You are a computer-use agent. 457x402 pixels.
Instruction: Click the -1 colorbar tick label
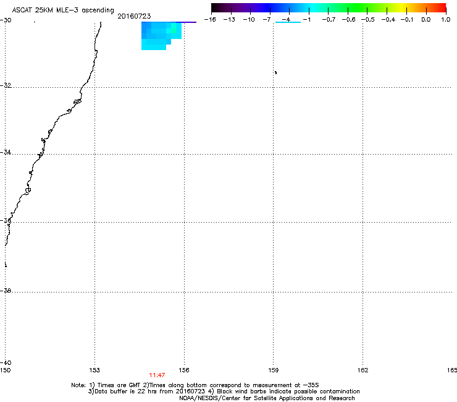coord(306,20)
